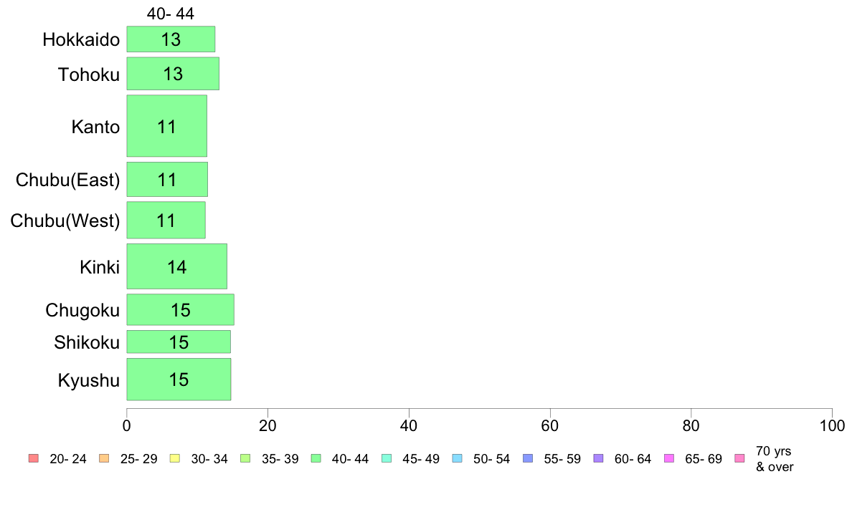Select the Chubu(East) bar

tap(167, 180)
